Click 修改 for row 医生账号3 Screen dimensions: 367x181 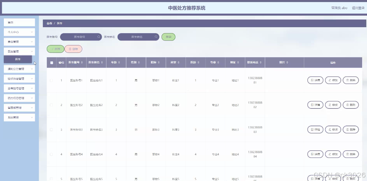click(x=333, y=129)
